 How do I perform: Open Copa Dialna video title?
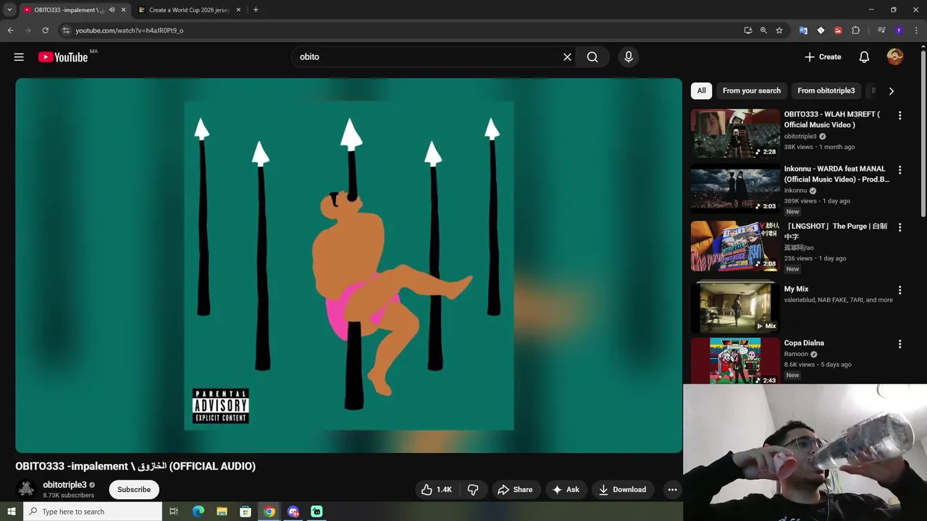tap(804, 343)
